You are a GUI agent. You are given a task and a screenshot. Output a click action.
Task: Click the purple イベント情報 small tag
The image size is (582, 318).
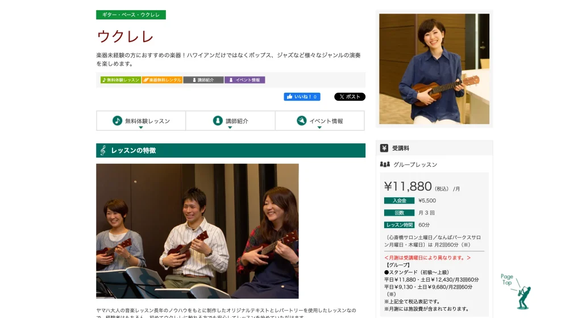pos(244,80)
